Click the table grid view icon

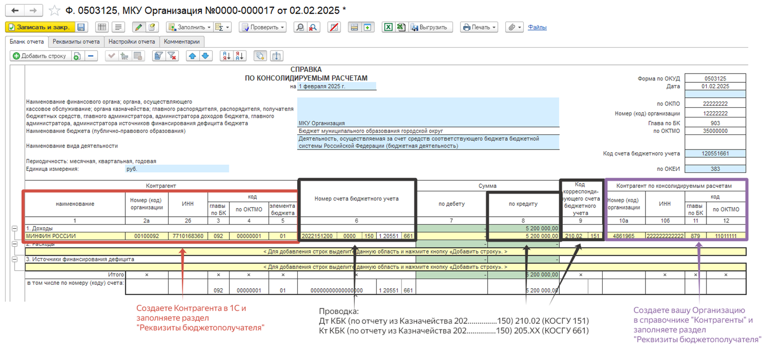102,27
